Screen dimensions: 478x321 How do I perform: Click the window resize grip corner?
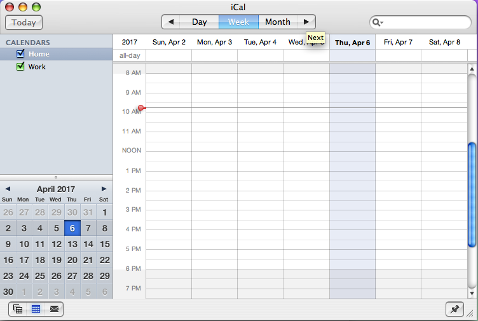point(471,314)
